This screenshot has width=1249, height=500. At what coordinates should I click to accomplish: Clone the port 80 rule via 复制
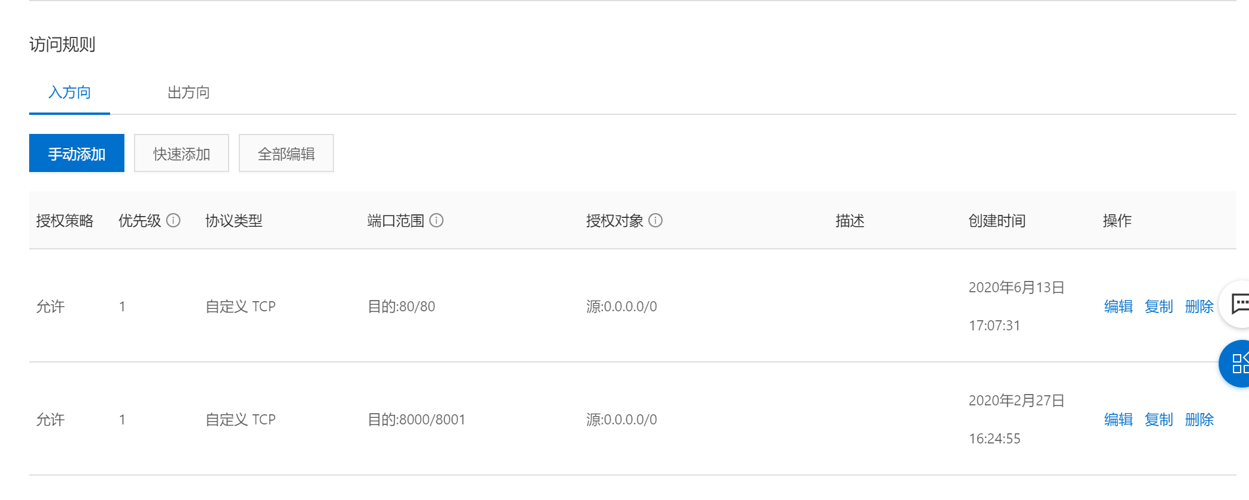point(1159,306)
